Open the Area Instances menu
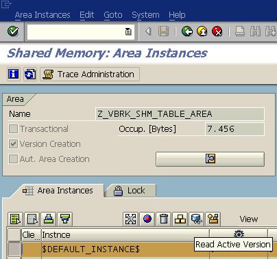The height and width of the screenshot is (259, 277). pos(43,15)
